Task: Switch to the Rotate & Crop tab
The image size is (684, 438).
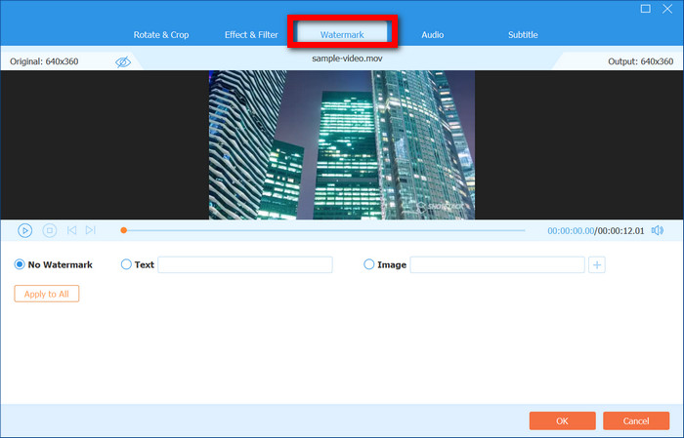Action: [x=161, y=35]
